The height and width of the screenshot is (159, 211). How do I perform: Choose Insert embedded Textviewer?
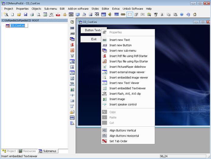[x=128, y=88]
